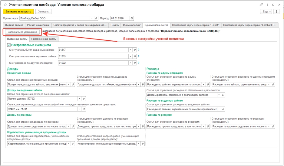Toggle Настраиваемые счета учета checkbox
The width and height of the screenshot is (284, 166).
tap(9, 45)
